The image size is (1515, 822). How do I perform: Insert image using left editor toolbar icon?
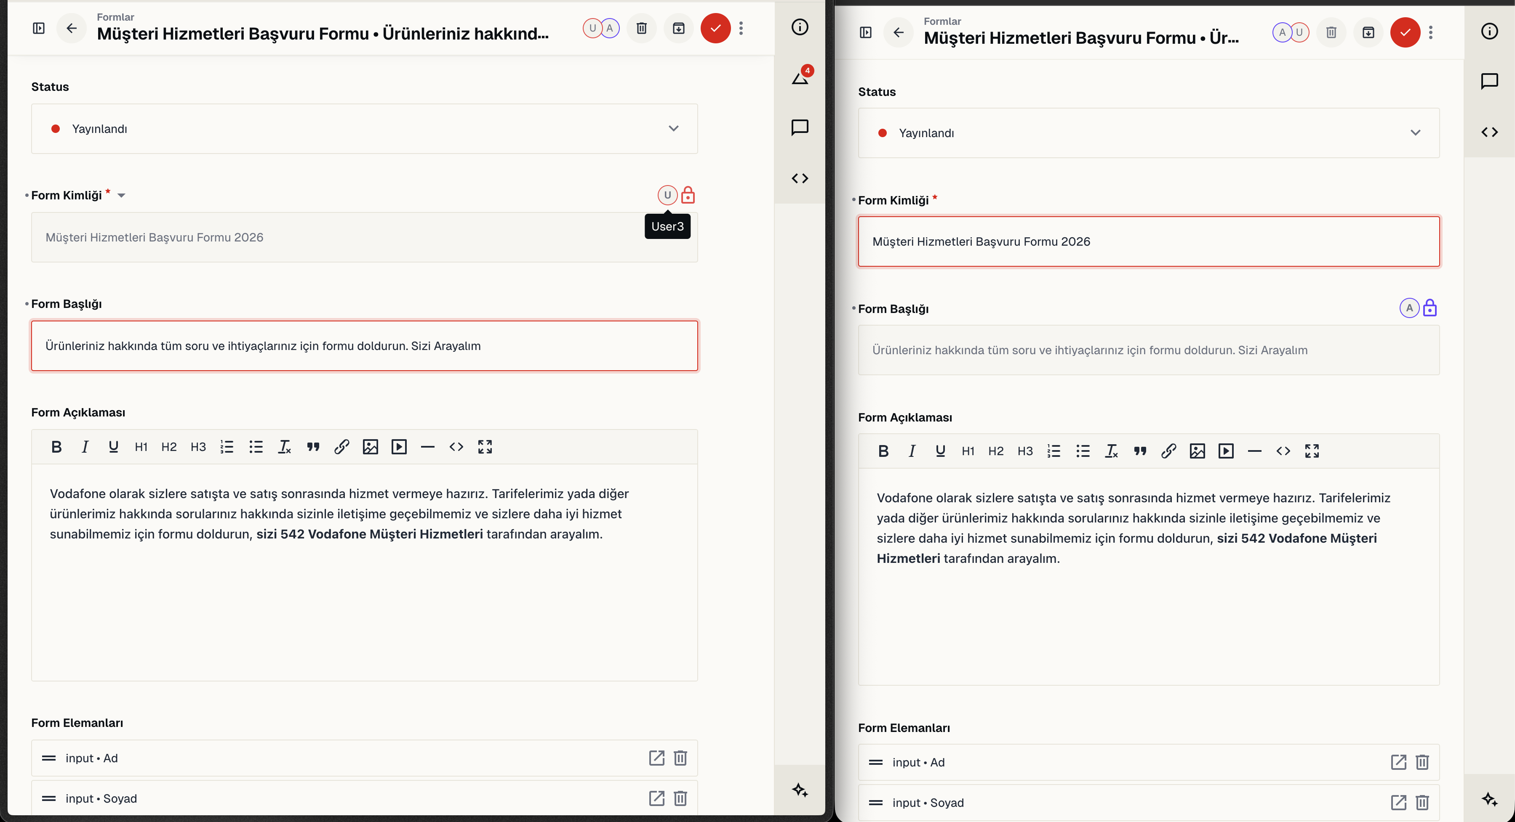(370, 447)
